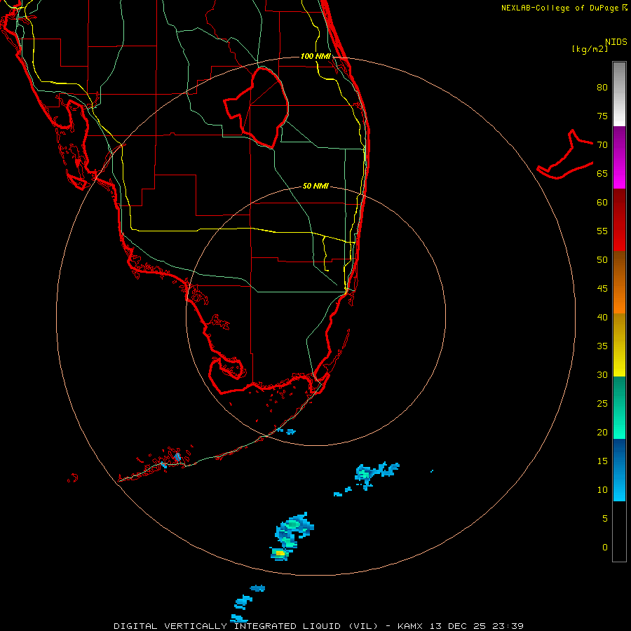Click the 35 value on the color scale

(x=602, y=346)
